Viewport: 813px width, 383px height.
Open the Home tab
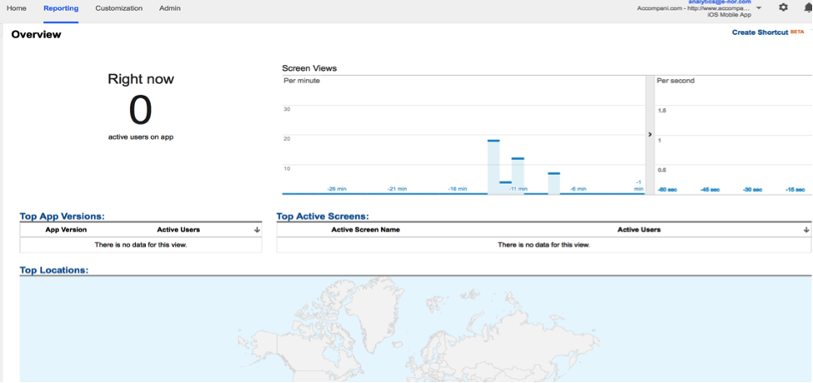[16, 8]
